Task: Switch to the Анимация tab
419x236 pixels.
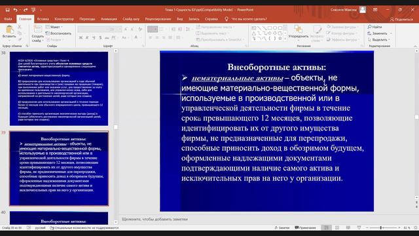Action: [109, 19]
